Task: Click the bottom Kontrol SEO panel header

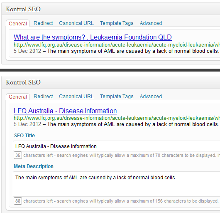Action: [111, 82]
